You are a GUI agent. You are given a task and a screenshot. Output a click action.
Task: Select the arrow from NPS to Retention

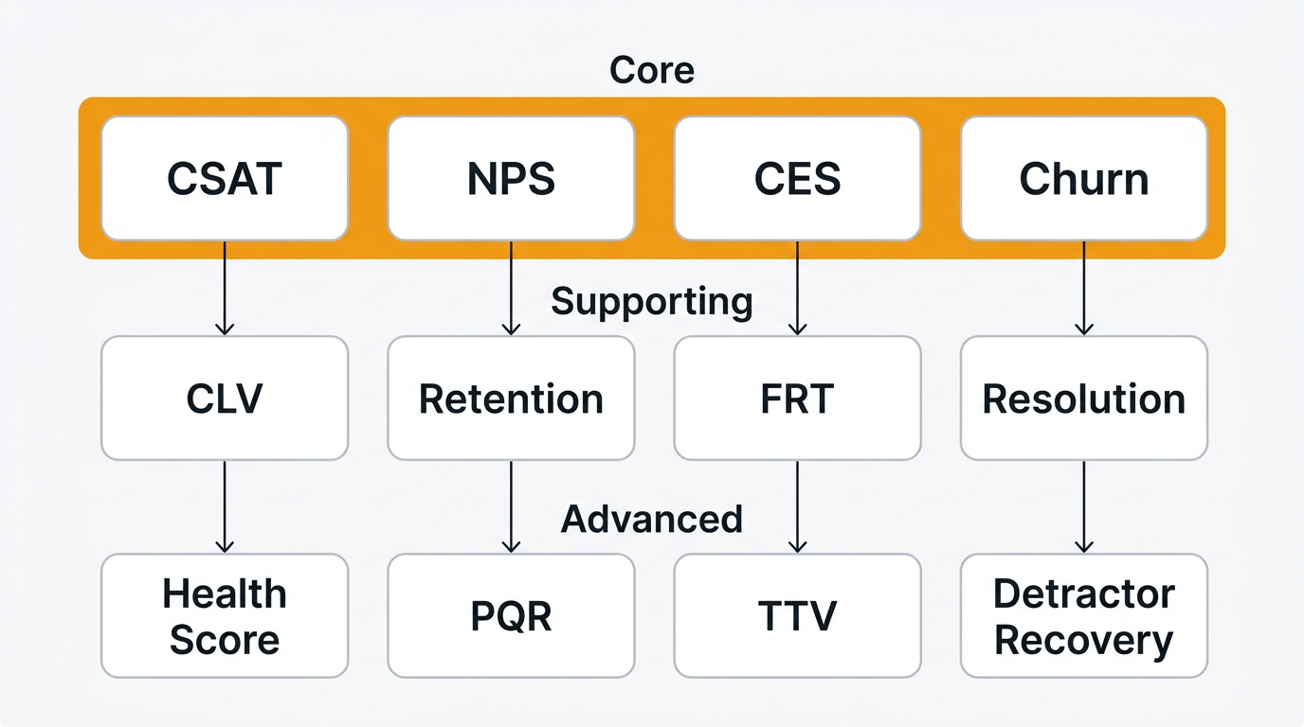point(511,288)
